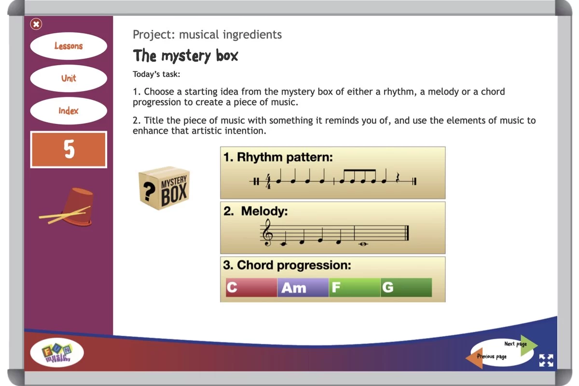Open the Index page
This screenshot has width=579, height=386.
pos(69,110)
